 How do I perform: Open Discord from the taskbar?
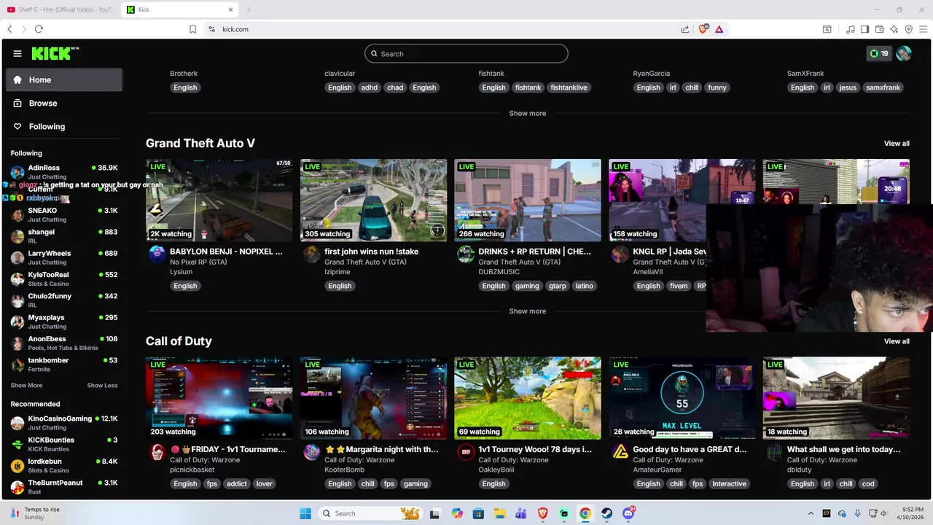628,513
